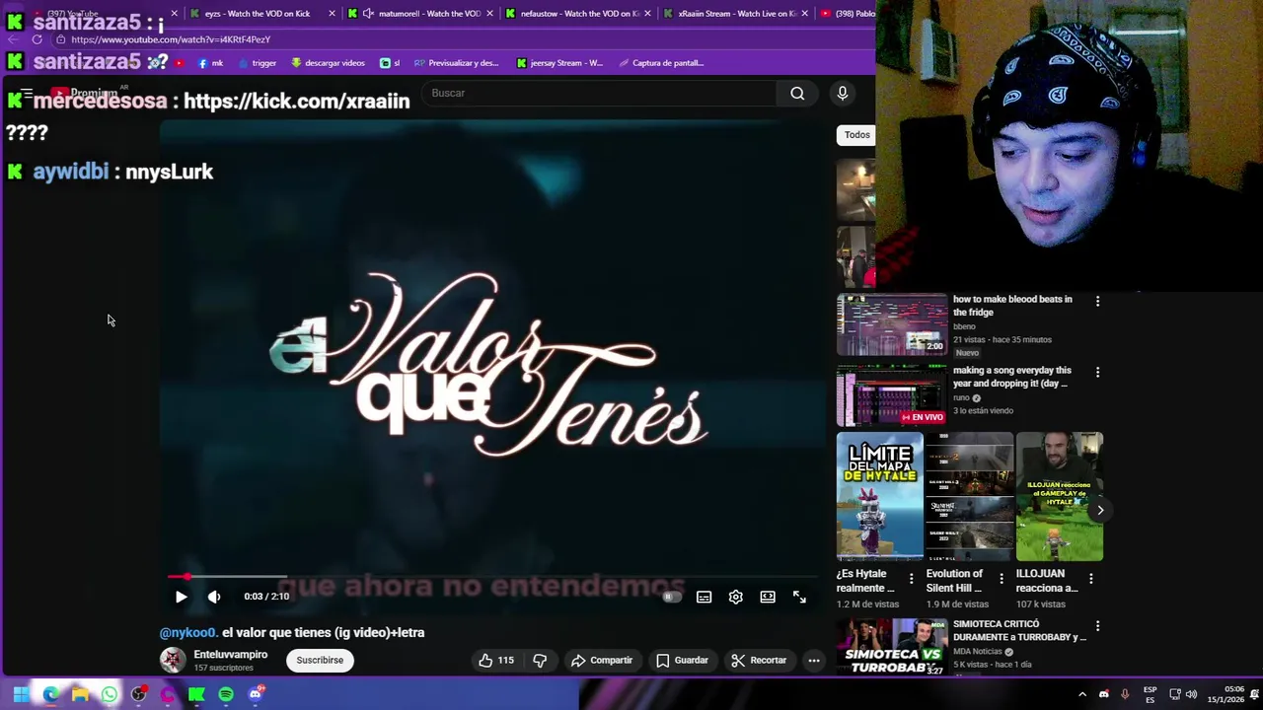Switch to the 'matumorell - Watch the VOD' tab
Screen dimensions: 1263x710
coord(420,14)
